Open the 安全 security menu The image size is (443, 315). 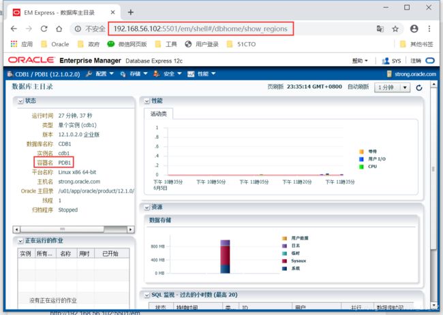coord(169,74)
